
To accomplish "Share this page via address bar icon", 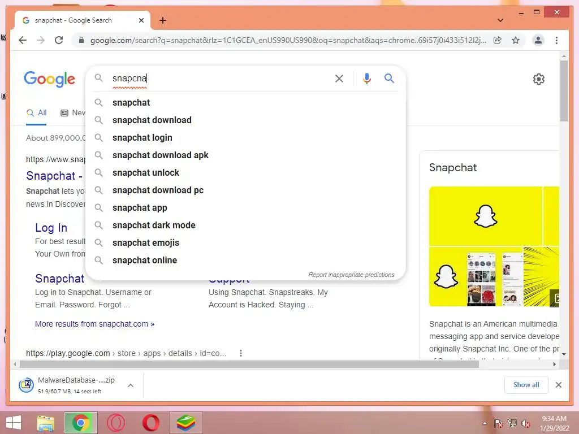I will (x=498, y=40).
